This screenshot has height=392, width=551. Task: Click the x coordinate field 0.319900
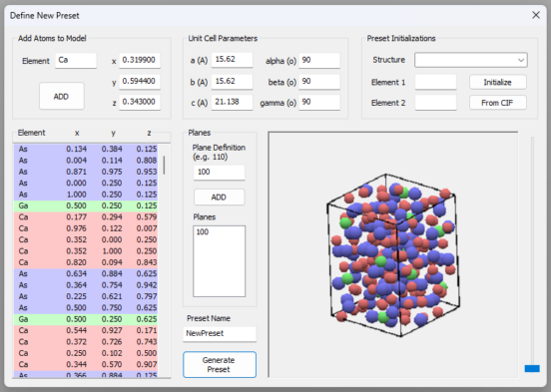coord(140,60)
